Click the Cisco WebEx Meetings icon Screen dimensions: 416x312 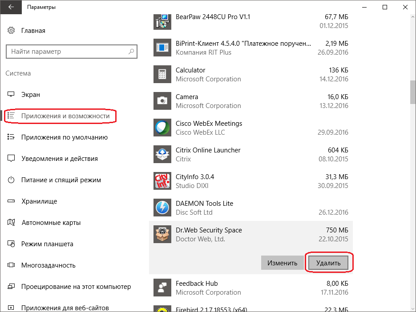click(x=162, y=128)
